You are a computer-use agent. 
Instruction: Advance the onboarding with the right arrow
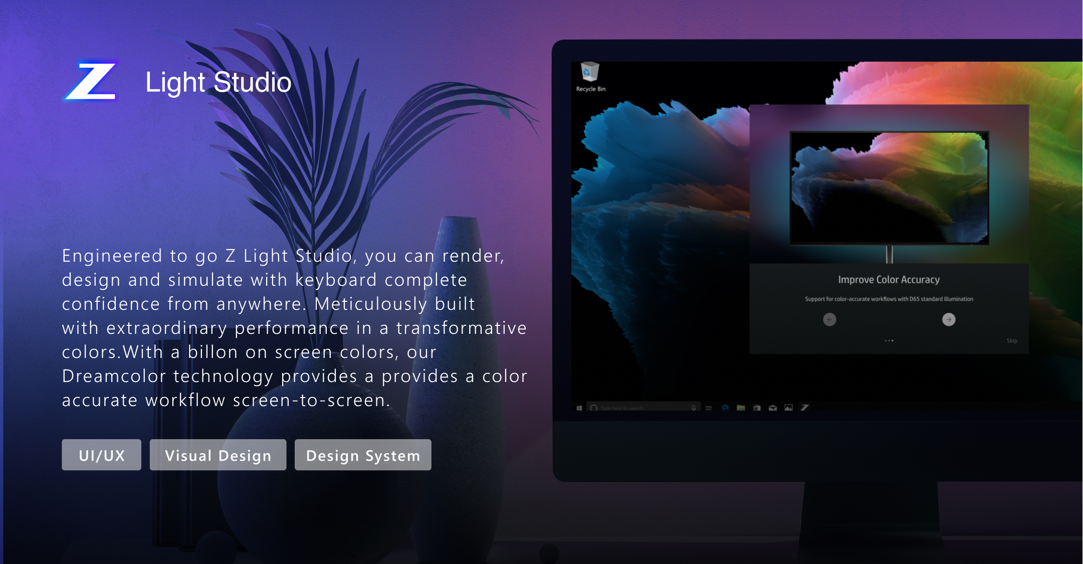[949, 319]
